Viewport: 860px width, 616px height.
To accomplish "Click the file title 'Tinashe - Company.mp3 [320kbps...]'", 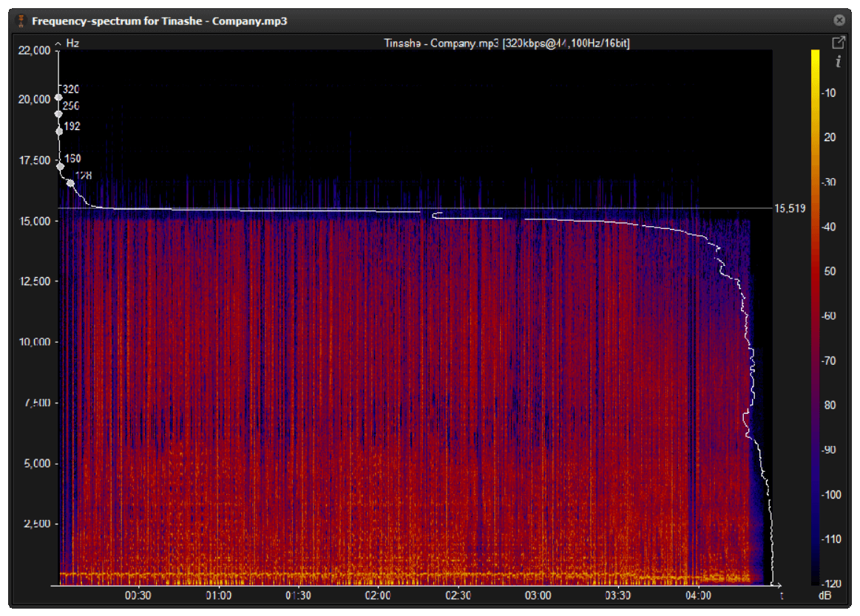I will [507, 43].
